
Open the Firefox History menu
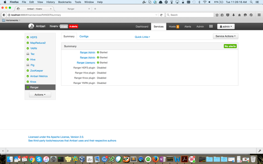(x=51, y=2)
